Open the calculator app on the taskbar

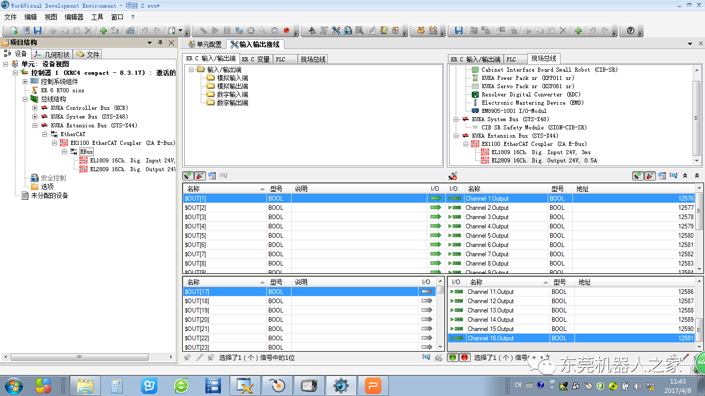(117, 385)
